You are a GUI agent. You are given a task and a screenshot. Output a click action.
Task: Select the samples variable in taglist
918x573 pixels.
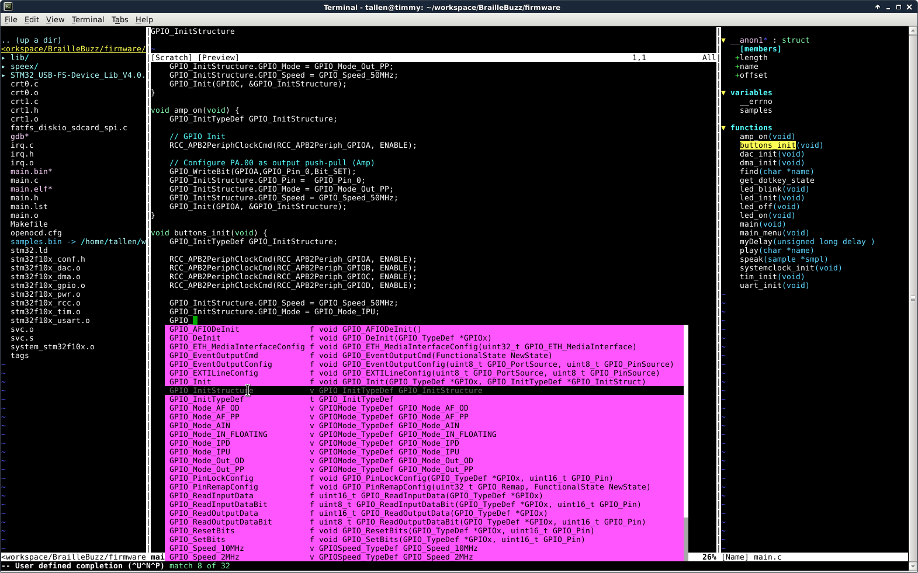coord(756,110)
